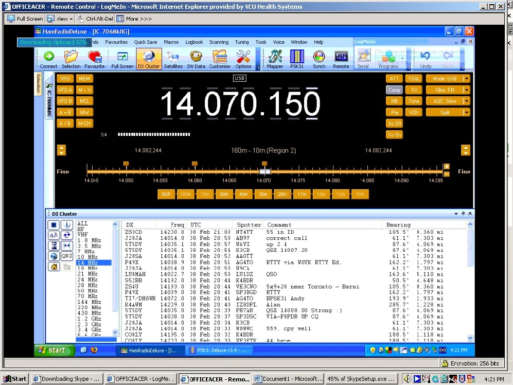Click the white tuning slider thumb at 14.070
This screenshot has width=513, height=385.
pos(264,171)
